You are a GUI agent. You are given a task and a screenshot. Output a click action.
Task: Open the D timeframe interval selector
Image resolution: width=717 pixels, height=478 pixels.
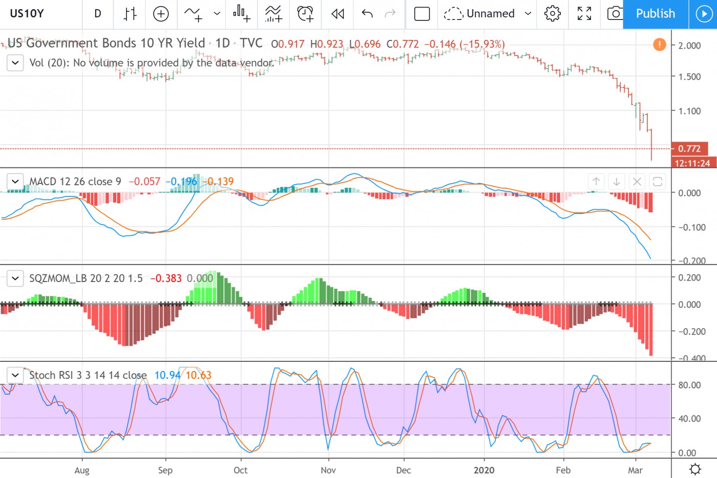(x=98, y=14)
